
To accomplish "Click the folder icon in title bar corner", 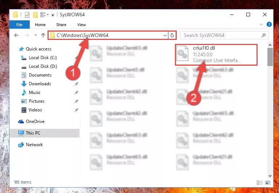I will pyautogui.click(x=16, y=15).
